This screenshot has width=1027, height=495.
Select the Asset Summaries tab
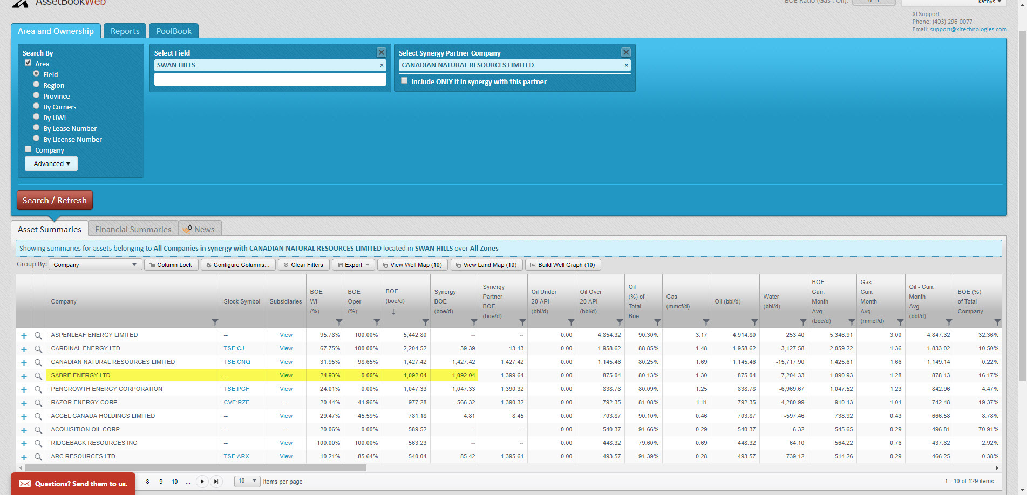(50, 229)
